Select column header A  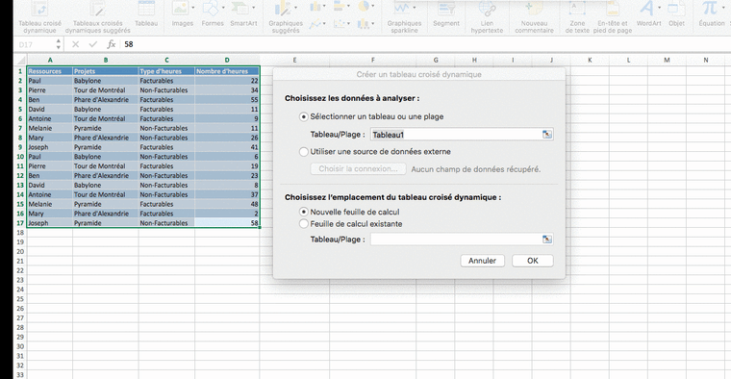point(50,60)
